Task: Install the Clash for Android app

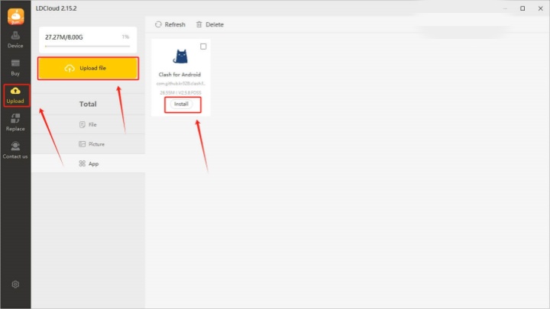Action: click(181, 104)
